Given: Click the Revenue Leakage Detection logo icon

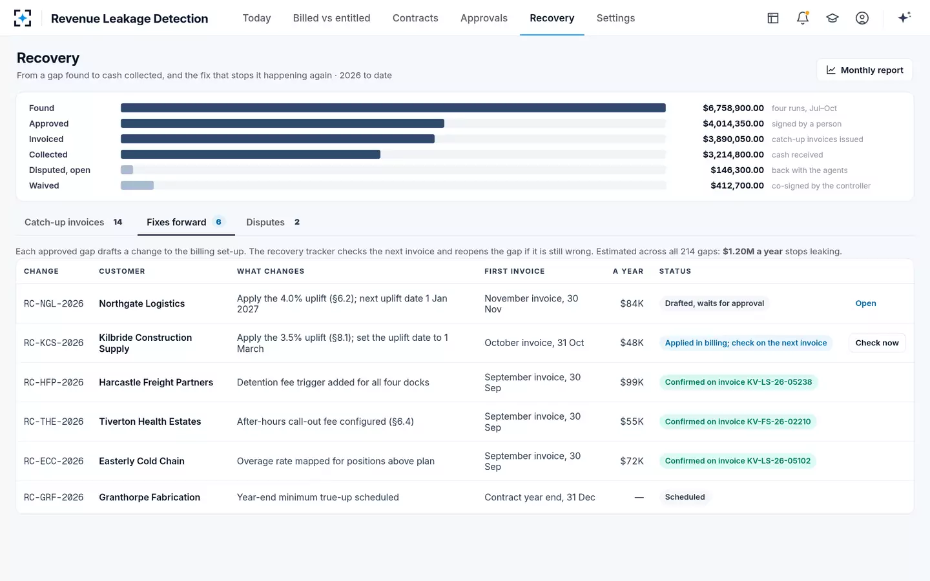Looking at the screenshot, I should point(23,18).
